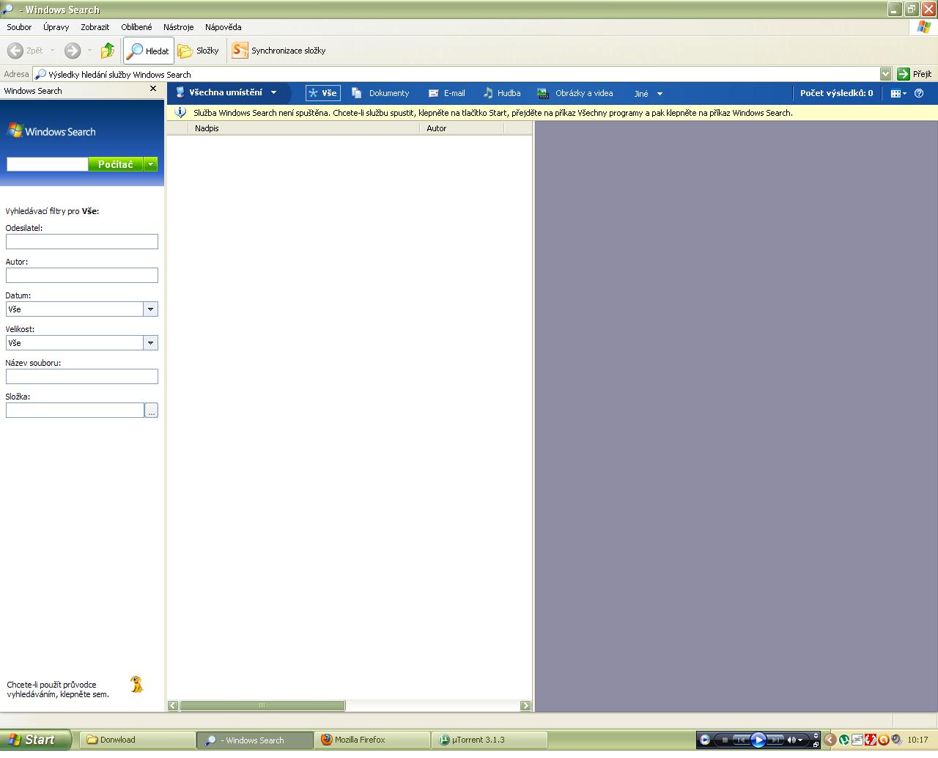Screen dimensions: 938x758
Task: Stop playback in media player toolbar
Action: pyautogui.click(x=724, y=740)
